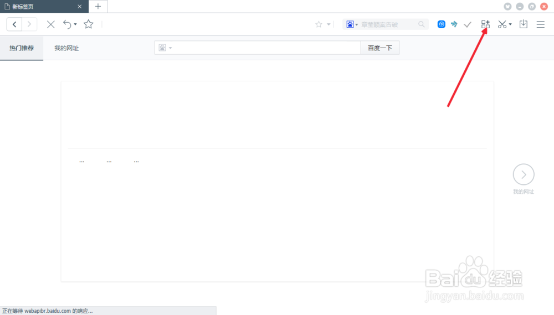Click the magnifier search icon

pyautogui.click(x=422, y=24)
